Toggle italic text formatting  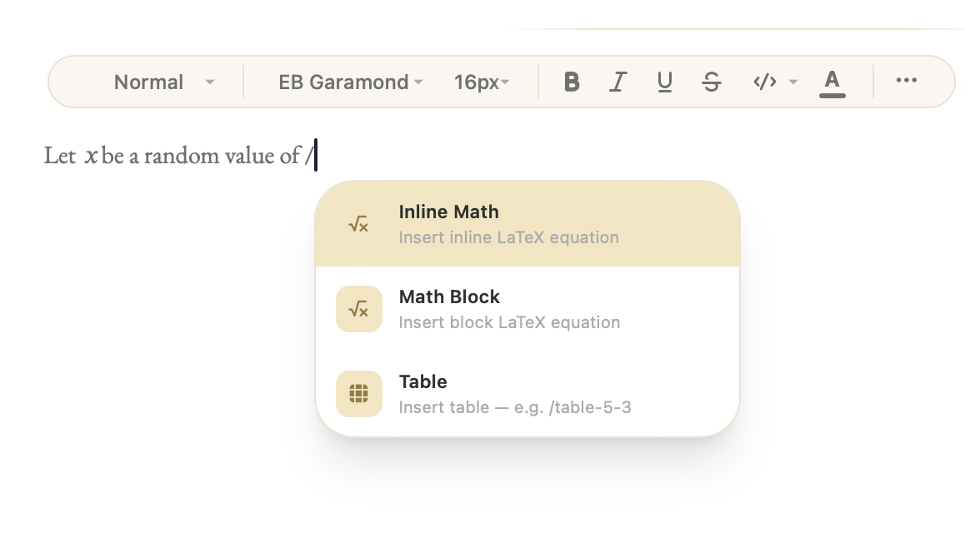[x=617, y=82]
